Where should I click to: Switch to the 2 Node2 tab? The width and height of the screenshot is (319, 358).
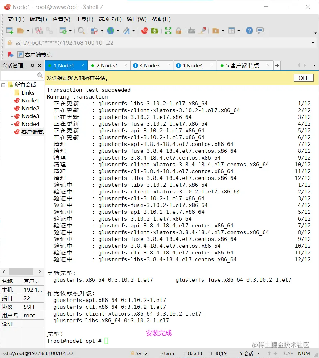click(109, 66)
